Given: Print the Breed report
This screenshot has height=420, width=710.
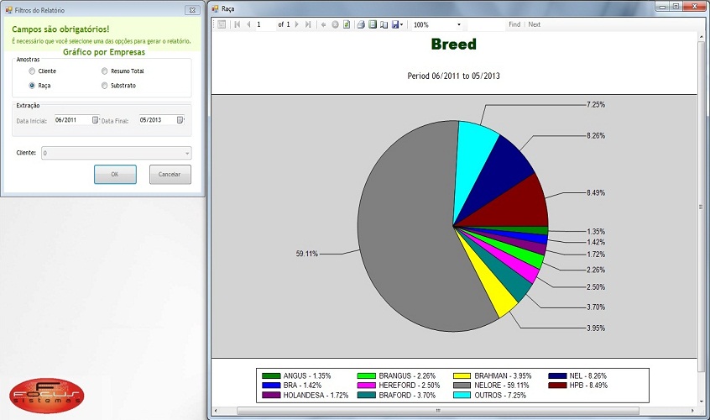Looking at the screenshot, I should (361, 24).
